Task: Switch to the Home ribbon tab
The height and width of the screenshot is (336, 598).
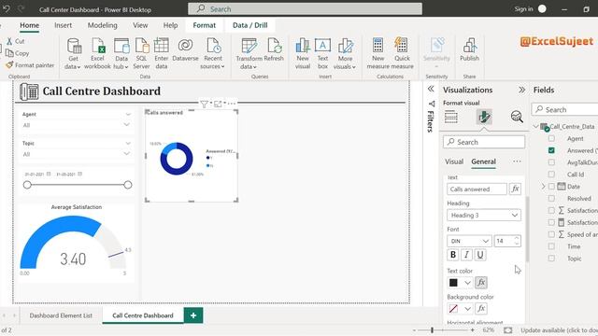Action: [x=29, y=25]
